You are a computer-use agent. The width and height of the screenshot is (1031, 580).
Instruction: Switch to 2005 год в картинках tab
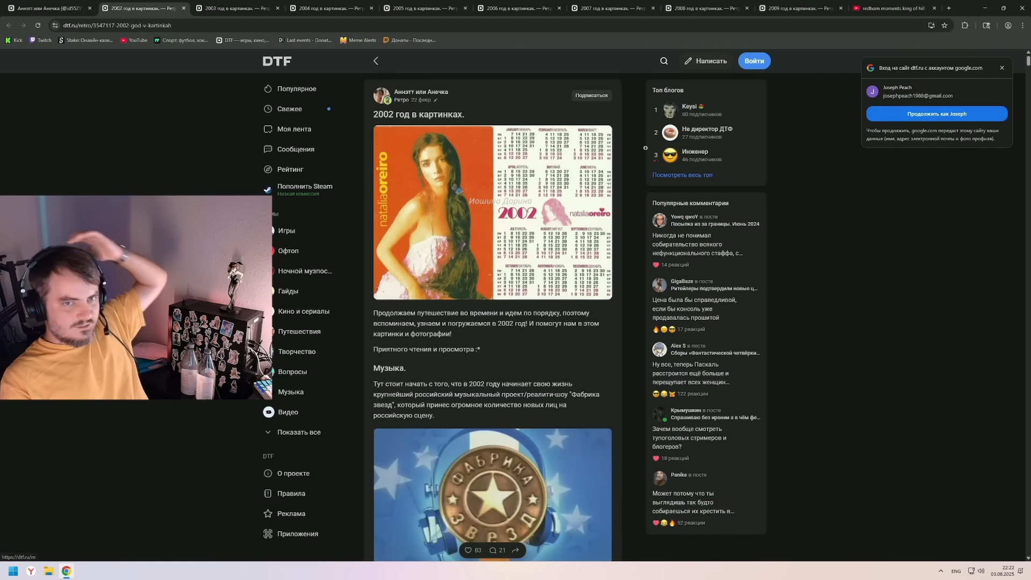(x=424, y=9)
